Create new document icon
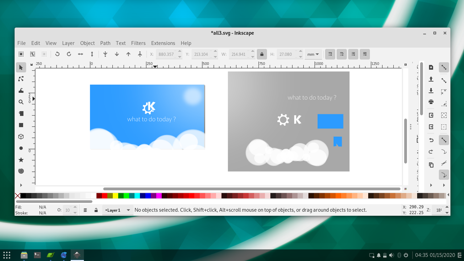 431,67
